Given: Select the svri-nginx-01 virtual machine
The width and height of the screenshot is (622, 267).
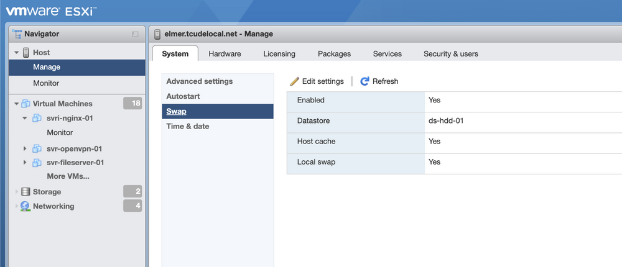Looking at the screenshot, I should (70, 118).
